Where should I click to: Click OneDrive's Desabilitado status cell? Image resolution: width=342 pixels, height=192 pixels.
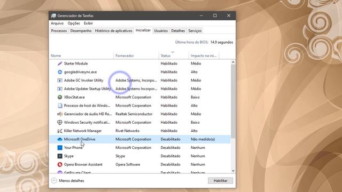[170, 139]
